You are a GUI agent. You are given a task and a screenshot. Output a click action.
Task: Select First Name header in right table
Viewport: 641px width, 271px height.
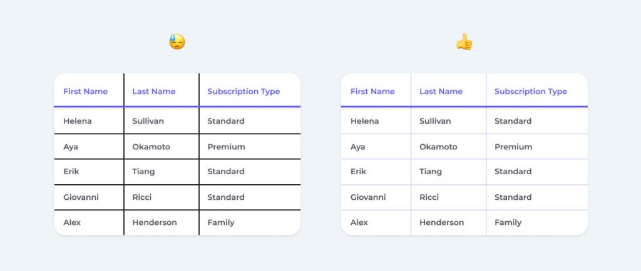pyautogui.click(x=372, y=91)
